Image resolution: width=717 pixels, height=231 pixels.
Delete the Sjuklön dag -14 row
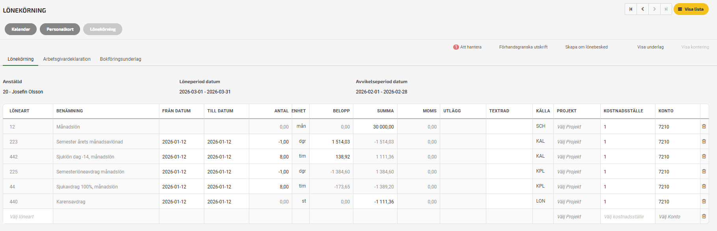click(704, 156)
